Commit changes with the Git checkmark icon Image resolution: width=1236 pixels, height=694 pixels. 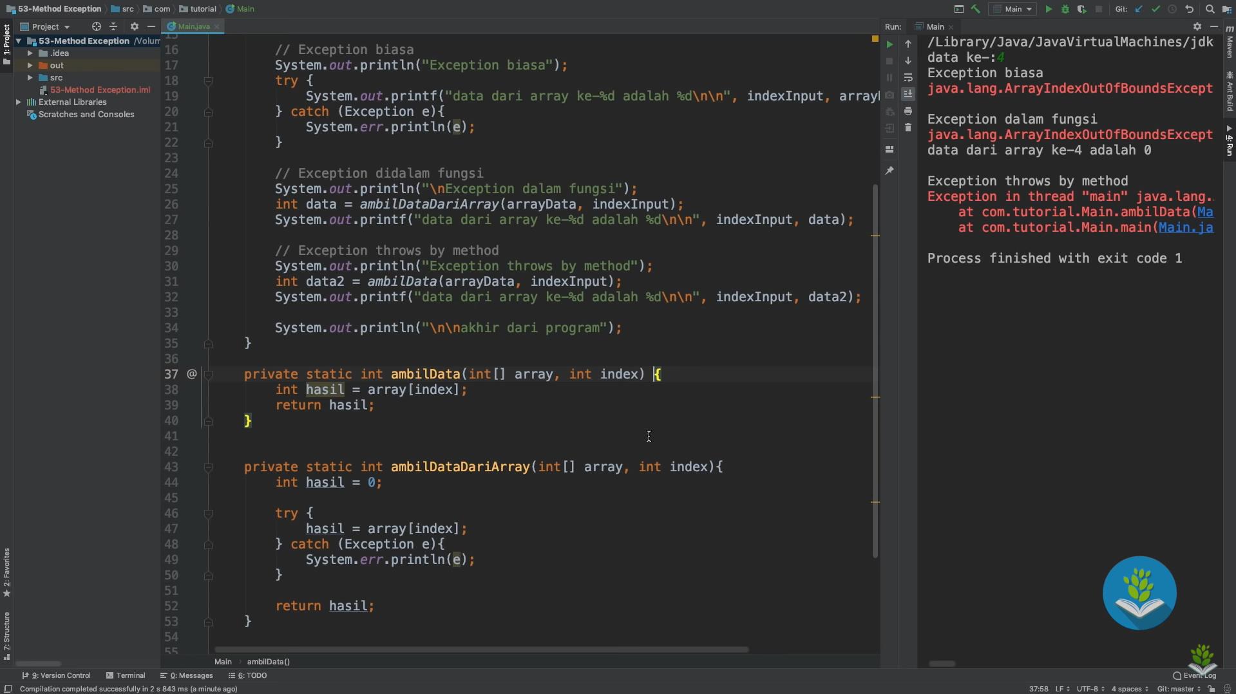click(x=1155, y=9)
